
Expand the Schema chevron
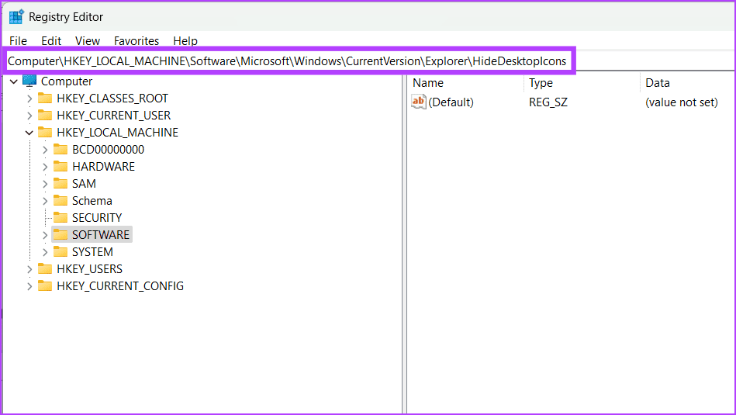point(45,201)
